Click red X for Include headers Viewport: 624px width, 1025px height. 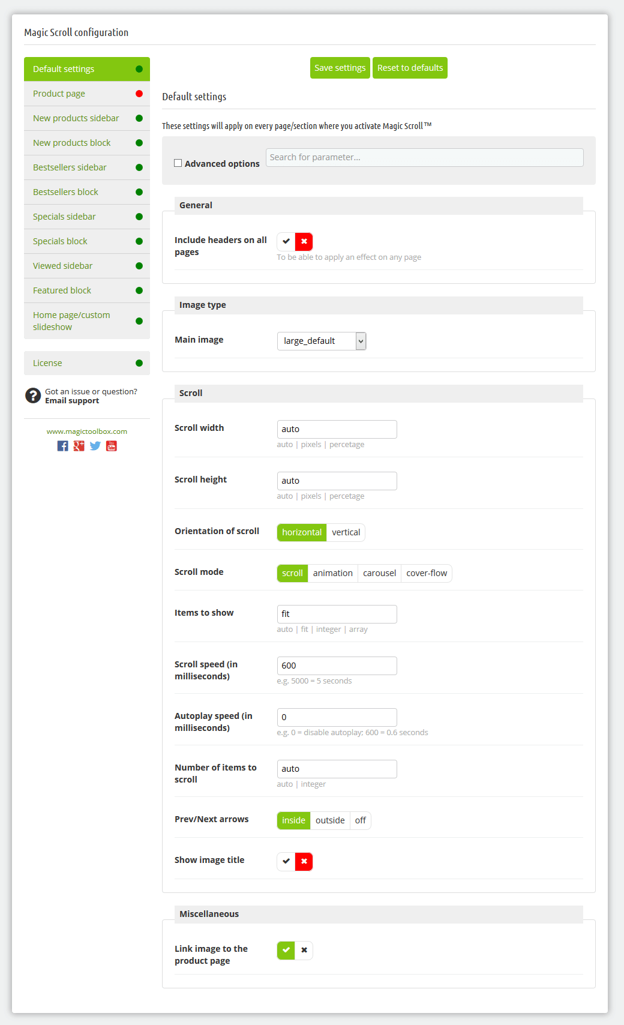pos(304,241)
